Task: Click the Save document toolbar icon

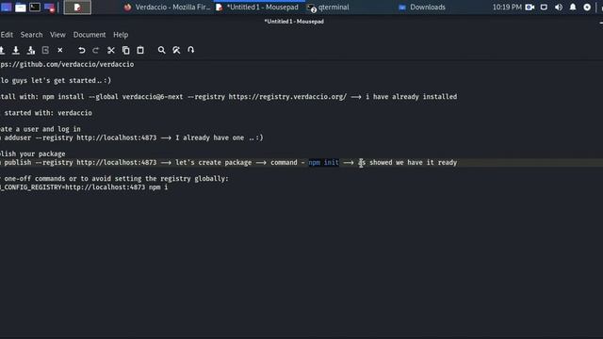Action: pos(16,50)
